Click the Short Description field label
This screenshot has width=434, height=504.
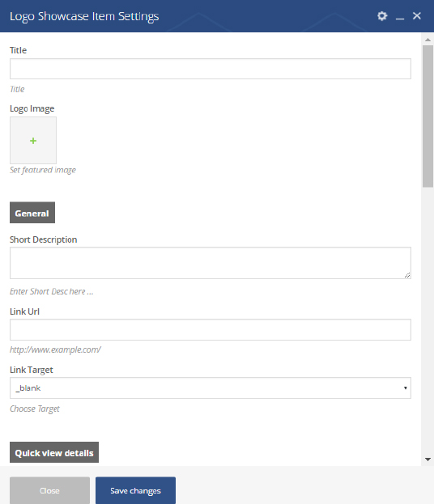(43, 239)
